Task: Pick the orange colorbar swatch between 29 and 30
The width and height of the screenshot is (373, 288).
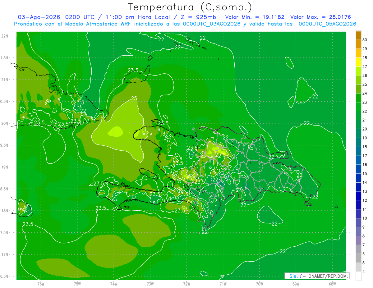Action: pos(358,44)
